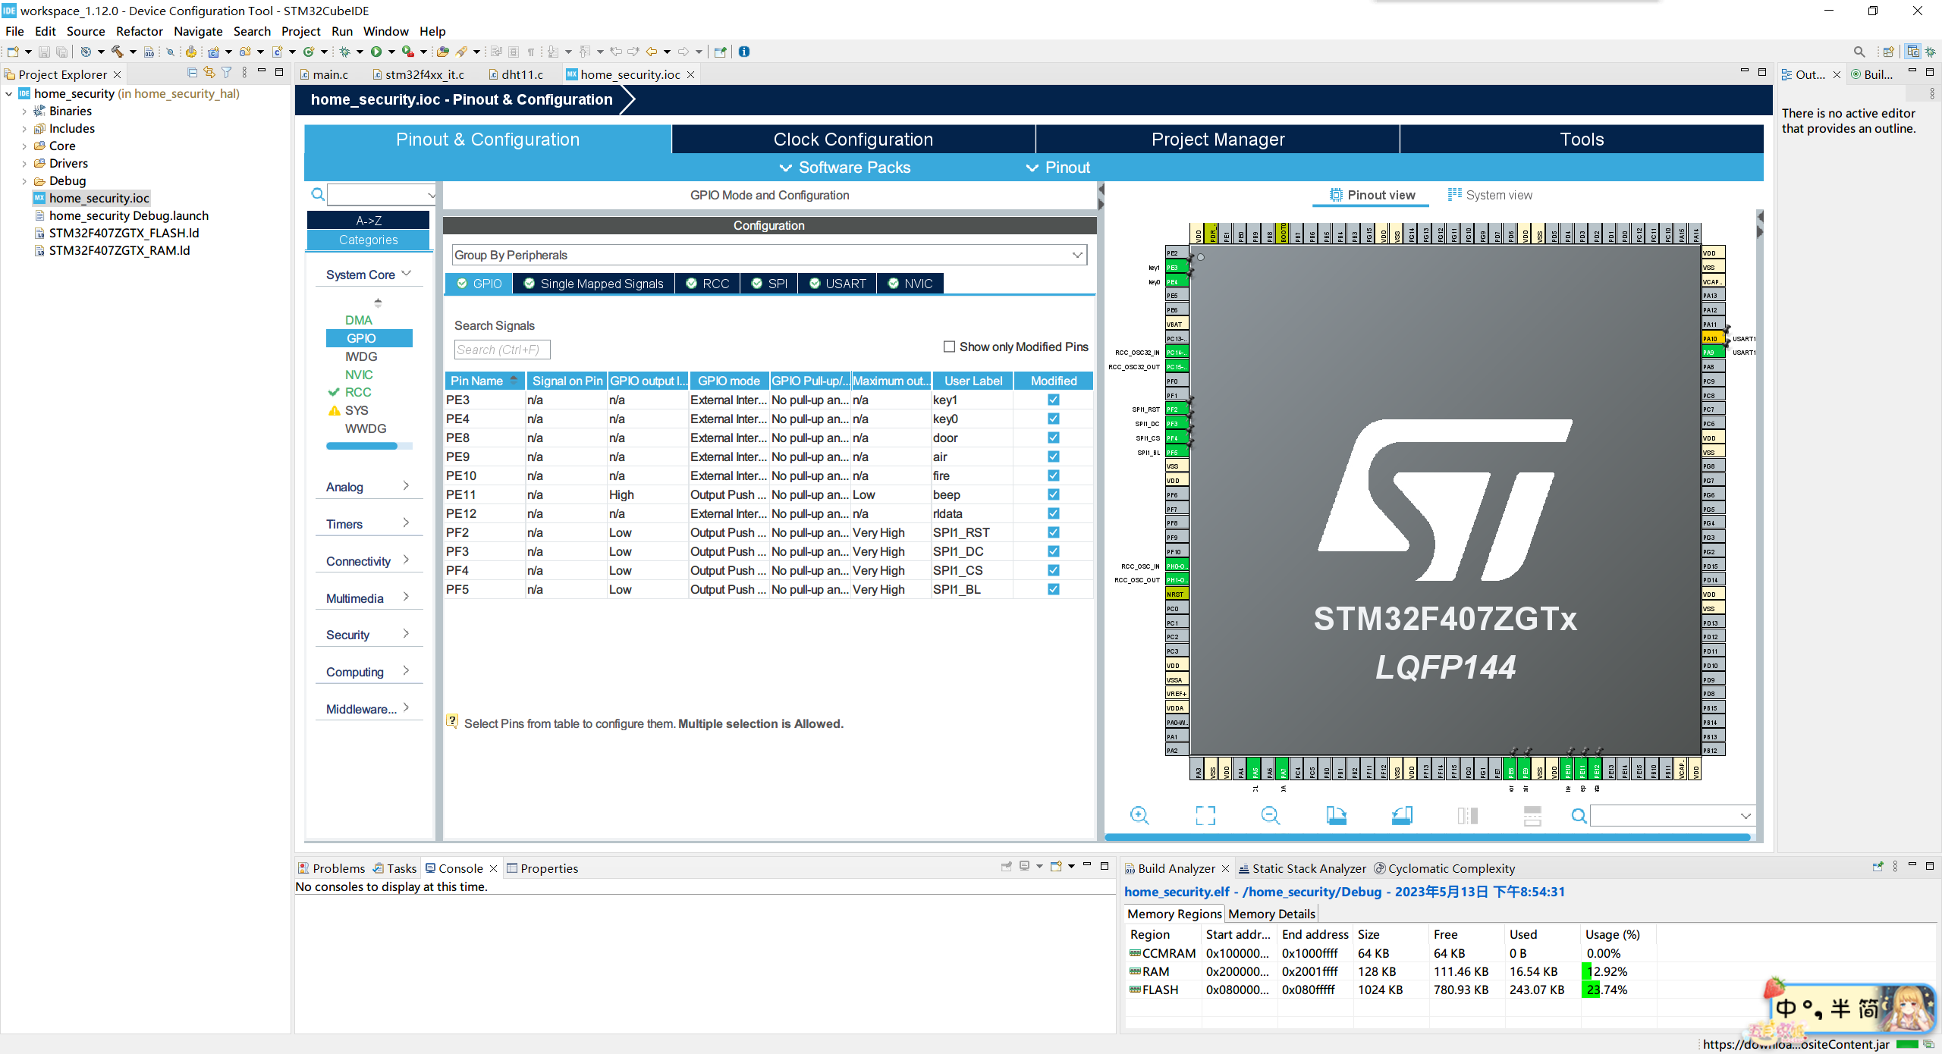
Task: Toggle Modified checkbox for PF5 row
Action: pos(1054,589)
